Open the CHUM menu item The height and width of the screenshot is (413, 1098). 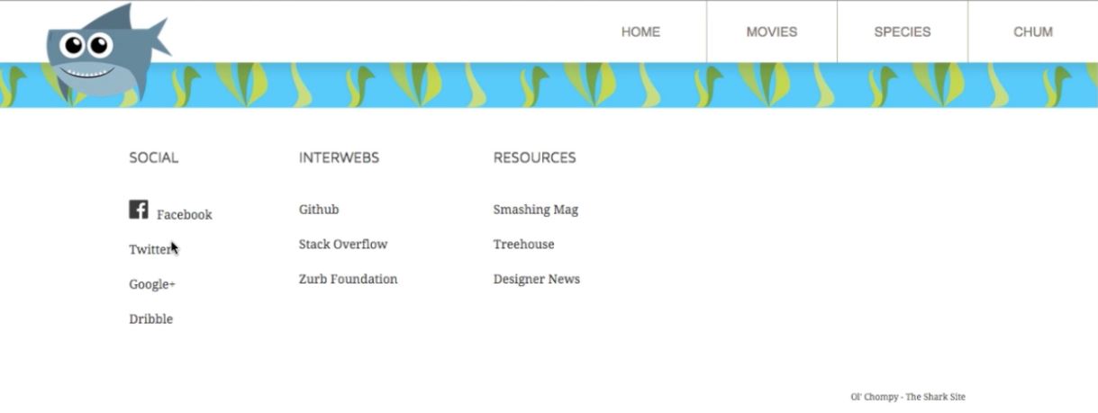1032,31
